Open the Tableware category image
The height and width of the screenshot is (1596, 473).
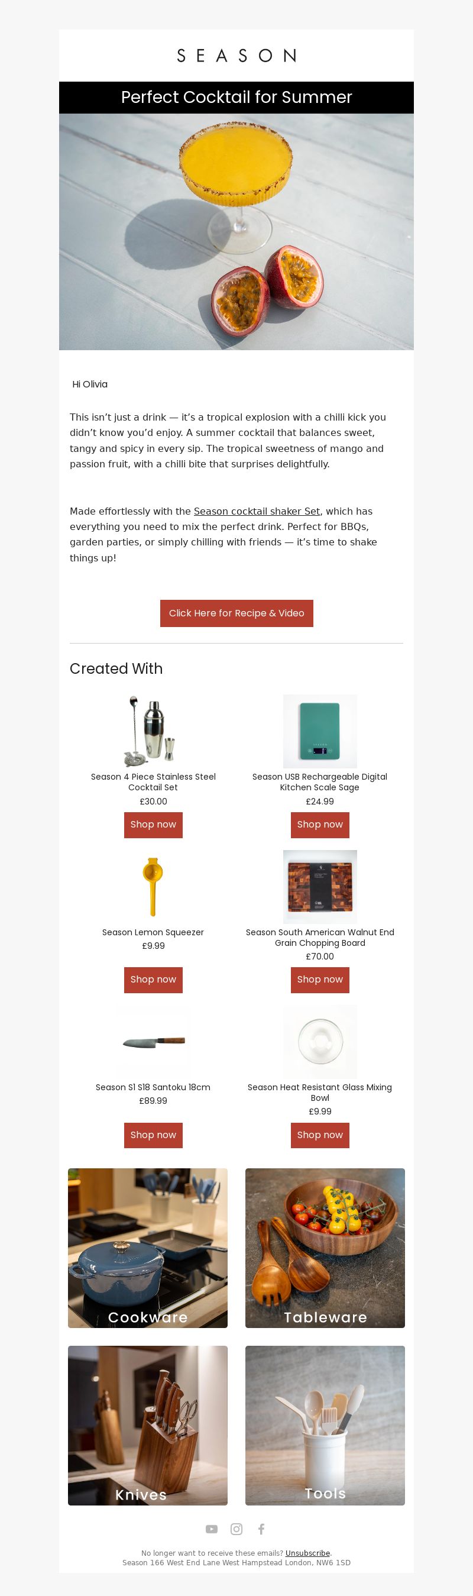pos(325,1248)
